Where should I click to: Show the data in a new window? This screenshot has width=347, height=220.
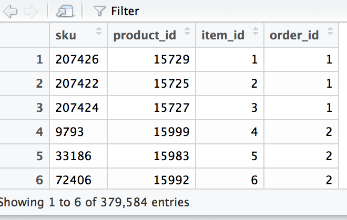pos(65,11)
